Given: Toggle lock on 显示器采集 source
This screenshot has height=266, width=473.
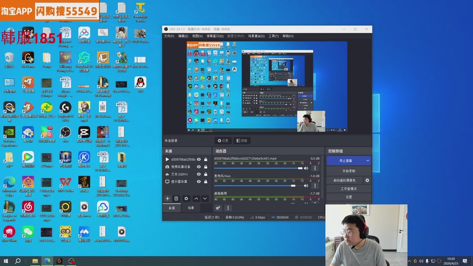Looking at the screenshot, I should (206, 181).
